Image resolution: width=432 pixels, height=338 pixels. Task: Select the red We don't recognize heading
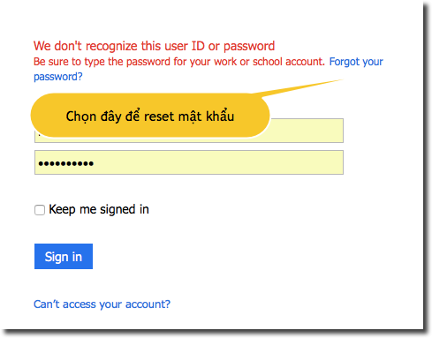(154, 46)
